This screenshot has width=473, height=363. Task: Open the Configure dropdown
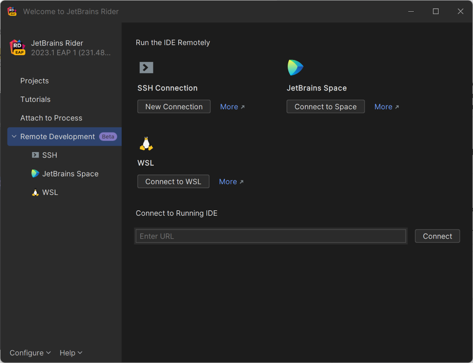point(30,353)
